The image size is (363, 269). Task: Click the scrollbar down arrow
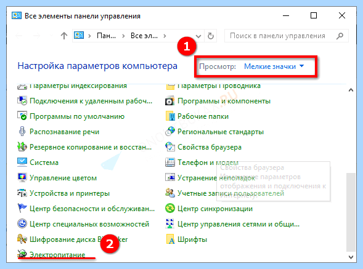(x=351, y=257)
